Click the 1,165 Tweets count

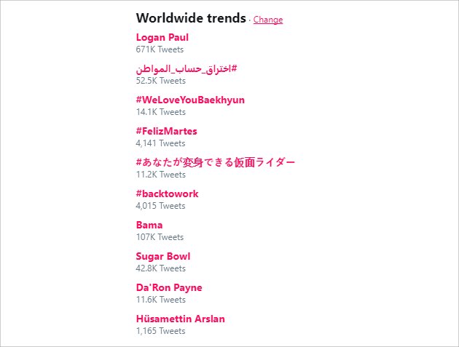click(161, 331)
